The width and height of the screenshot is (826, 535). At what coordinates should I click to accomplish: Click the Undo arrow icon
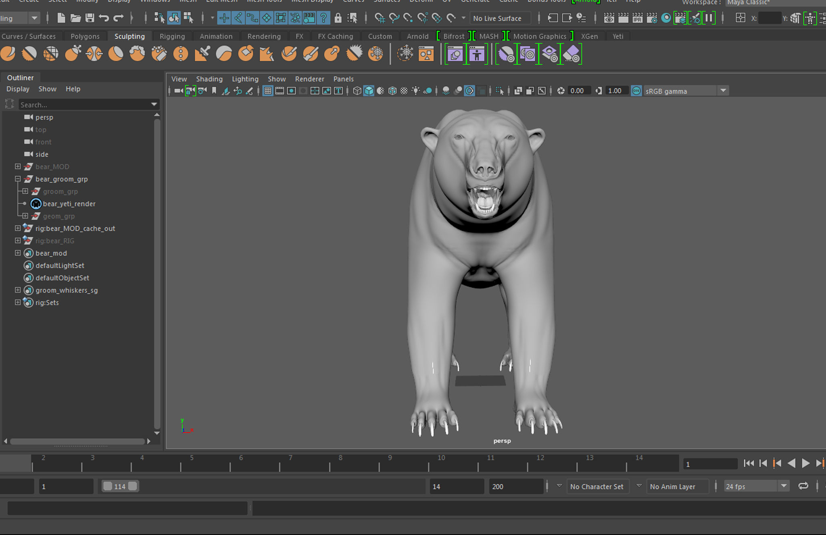click(x=104, y=18)
